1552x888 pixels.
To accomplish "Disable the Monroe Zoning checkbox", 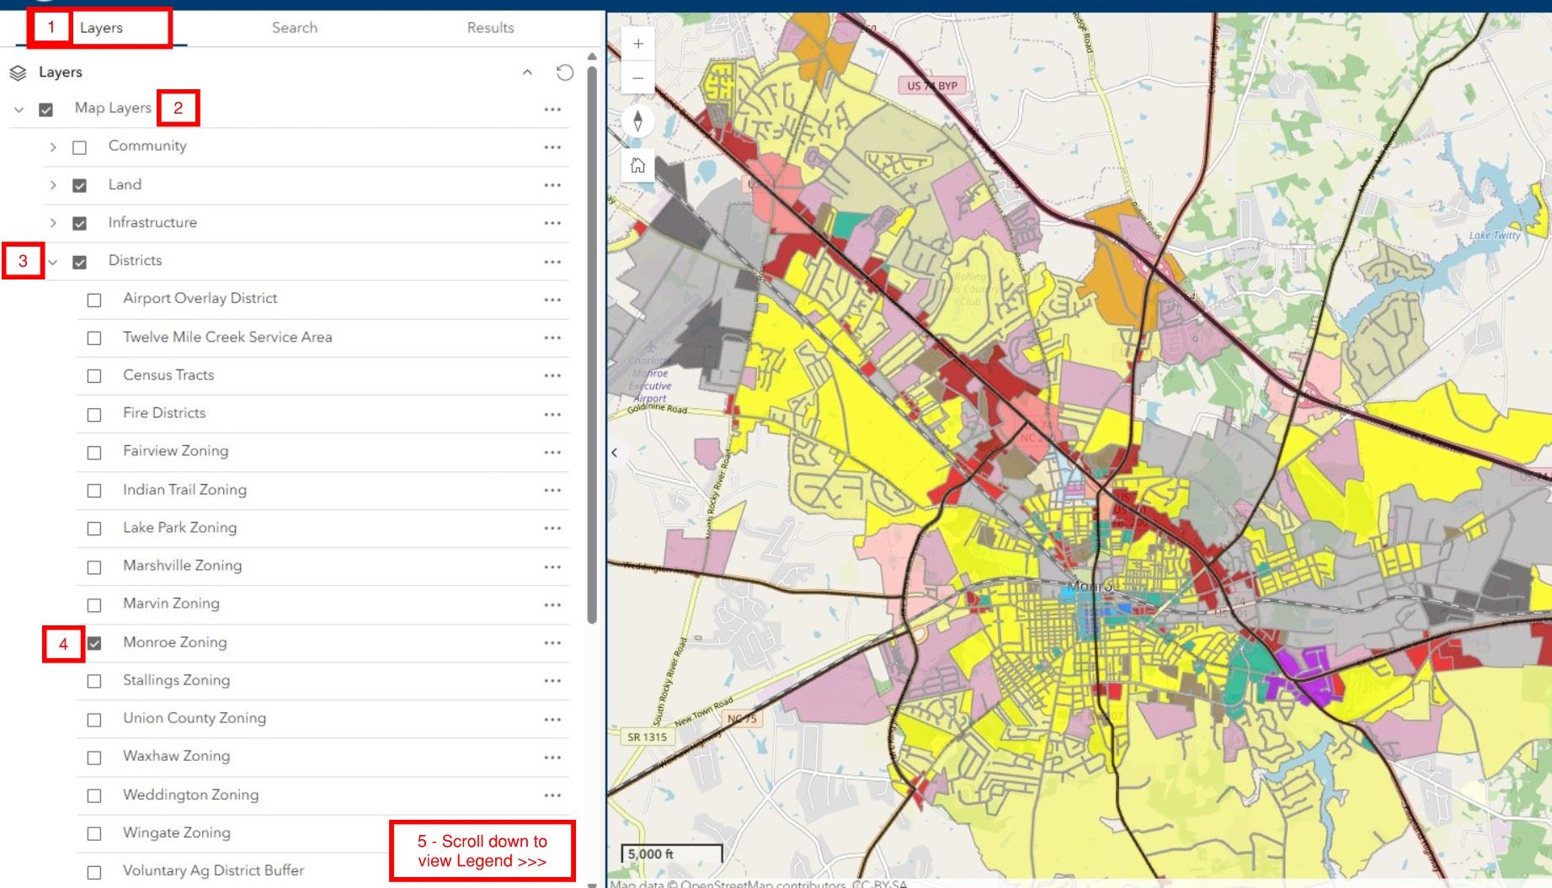I will (x=93, y=642).
